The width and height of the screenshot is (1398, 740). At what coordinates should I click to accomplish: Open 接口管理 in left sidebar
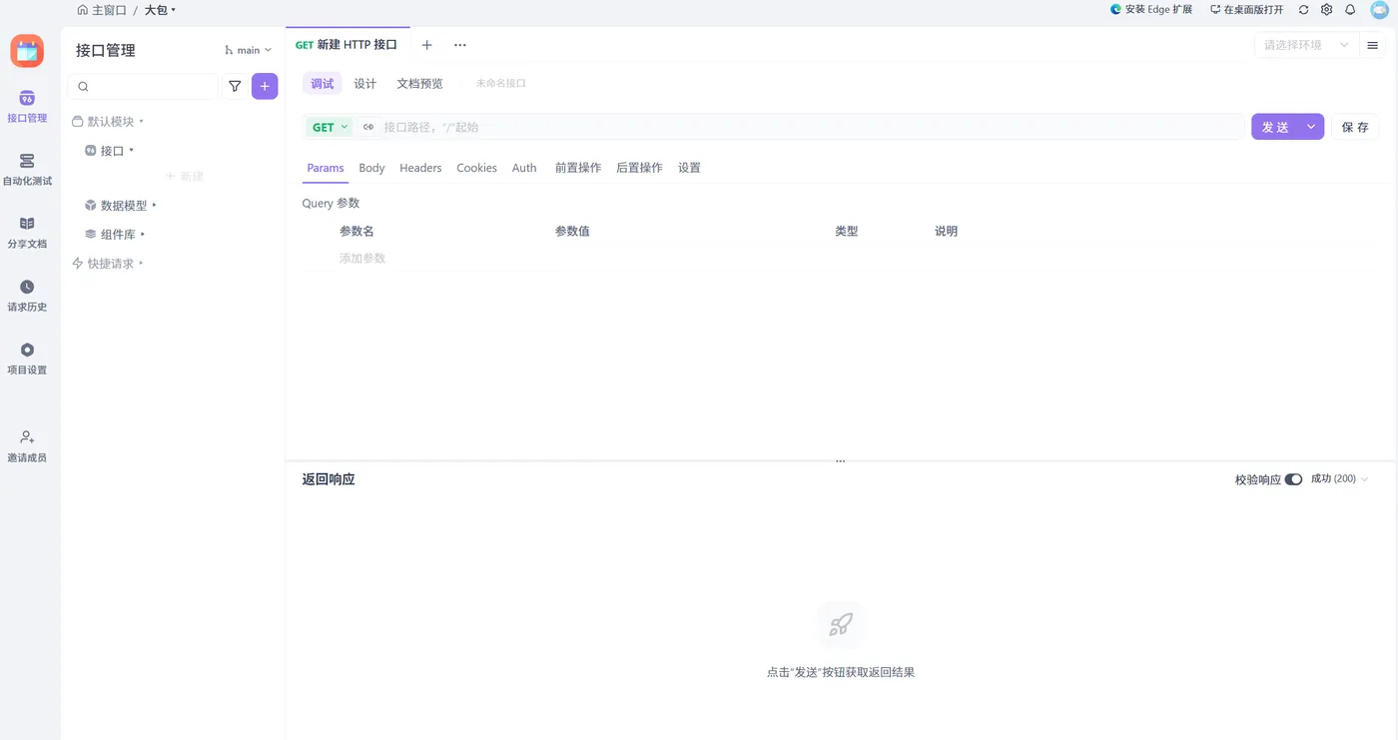coord(27,106)
